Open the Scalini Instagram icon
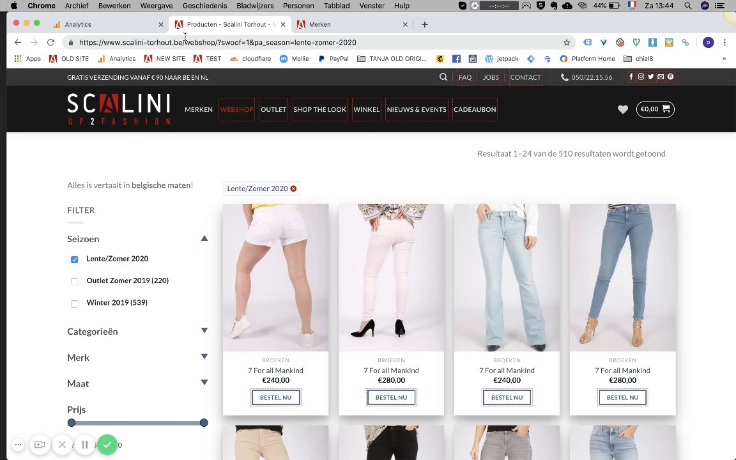This screenshot has height=460, width=736. click(641, 77)
